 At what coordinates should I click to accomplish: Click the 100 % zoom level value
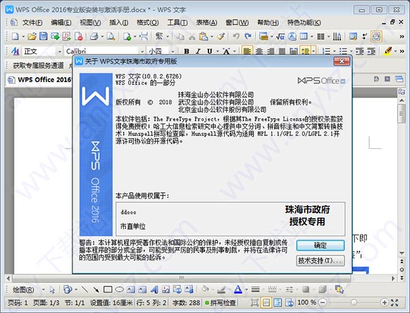click(307, 303)
